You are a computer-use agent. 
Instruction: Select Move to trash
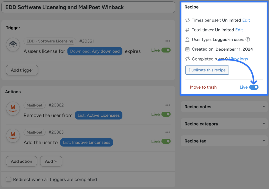tap(203, 87)
